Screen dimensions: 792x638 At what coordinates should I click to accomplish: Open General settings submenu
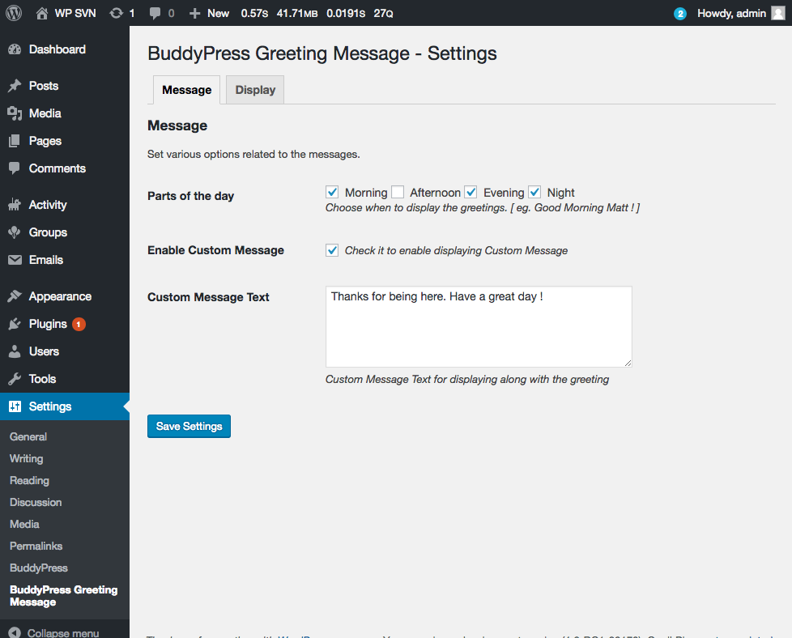(28, 437)
